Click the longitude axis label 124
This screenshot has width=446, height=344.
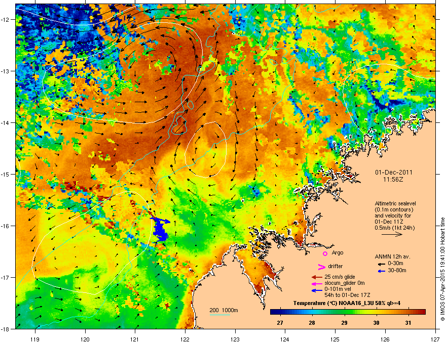285,339
